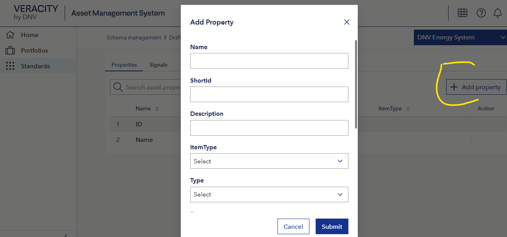Click the Standards grid dots icon
The height and width of the screenshot is (237, 507).
[x=10, y=66]
